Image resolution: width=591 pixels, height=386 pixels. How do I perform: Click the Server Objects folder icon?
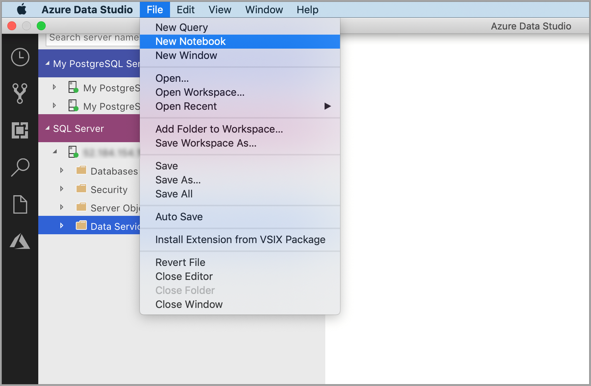(81, 207)
